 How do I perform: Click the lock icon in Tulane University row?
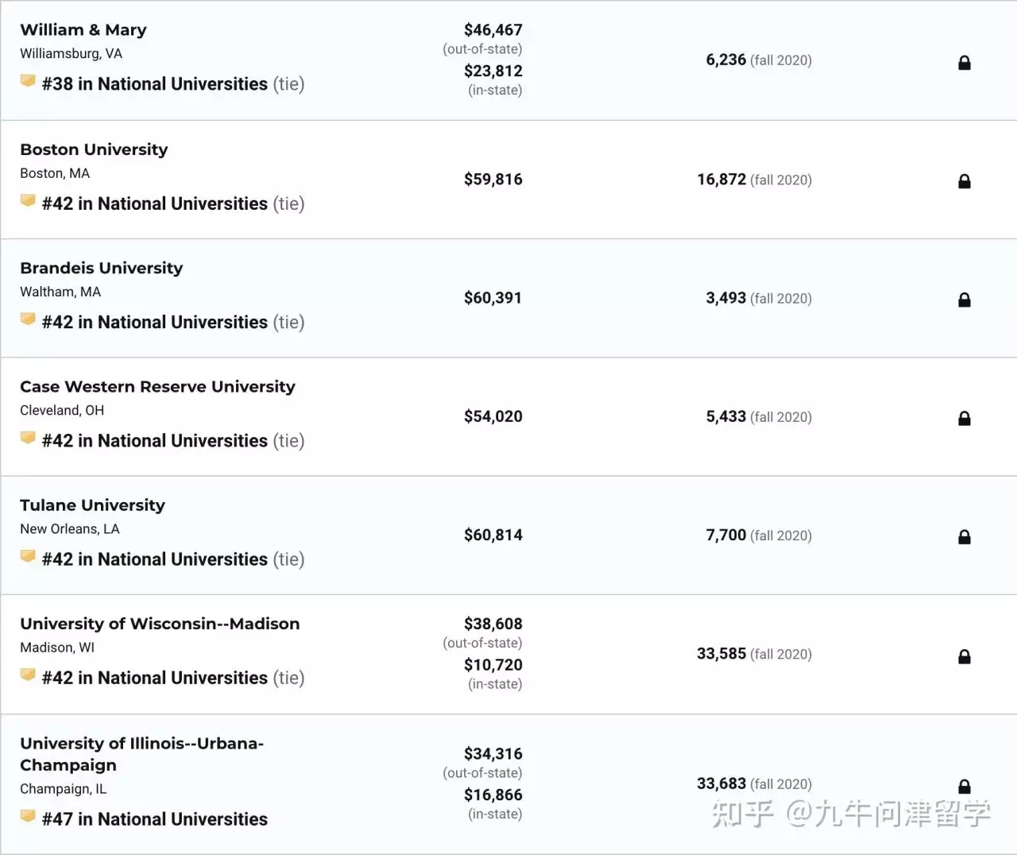(x=965, y=537)
